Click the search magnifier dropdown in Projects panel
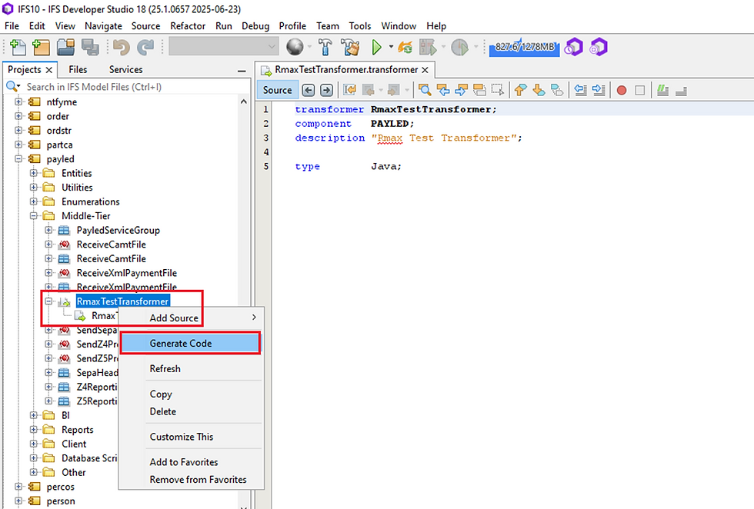The width and height of the screenshot is (754, 509). (13, 87)
